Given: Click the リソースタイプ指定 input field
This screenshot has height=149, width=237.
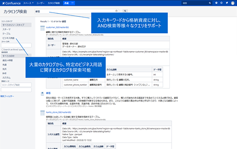Looking at the screenshot, I should (x=16, y=85).
